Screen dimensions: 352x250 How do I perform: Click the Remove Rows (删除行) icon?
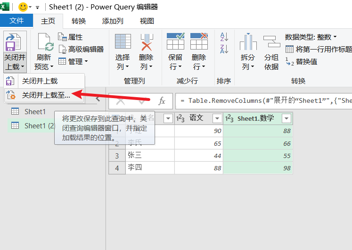point(199,42)
